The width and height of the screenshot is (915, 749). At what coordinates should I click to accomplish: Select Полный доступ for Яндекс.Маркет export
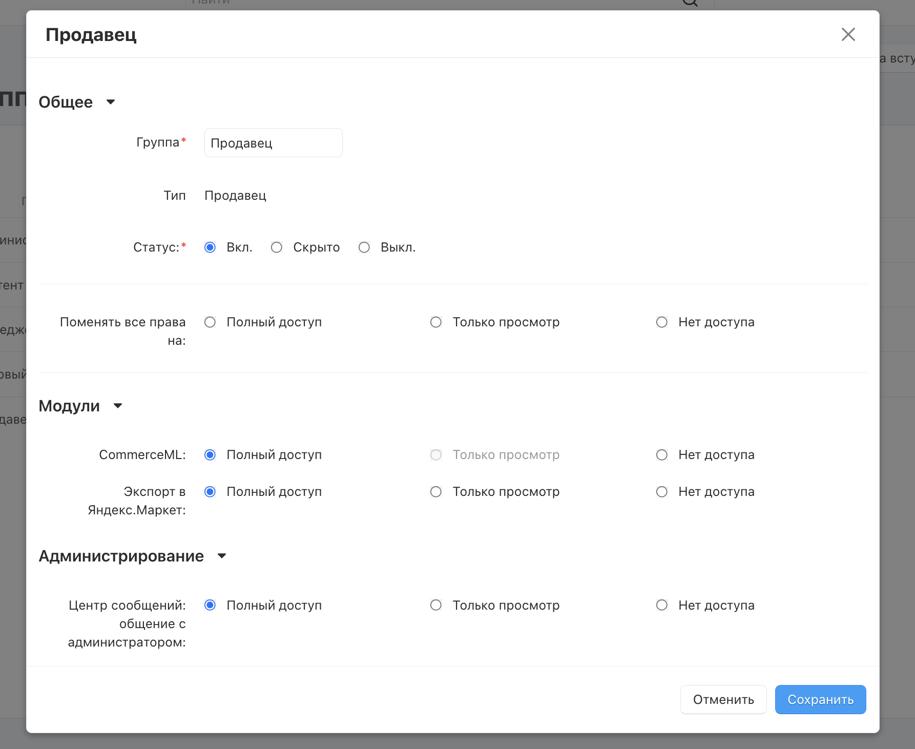pos(210,492)
